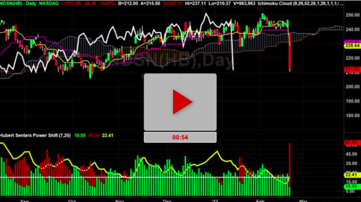Click the 250.00 level on the price axis
361x202 pixels.
point(352,15)
